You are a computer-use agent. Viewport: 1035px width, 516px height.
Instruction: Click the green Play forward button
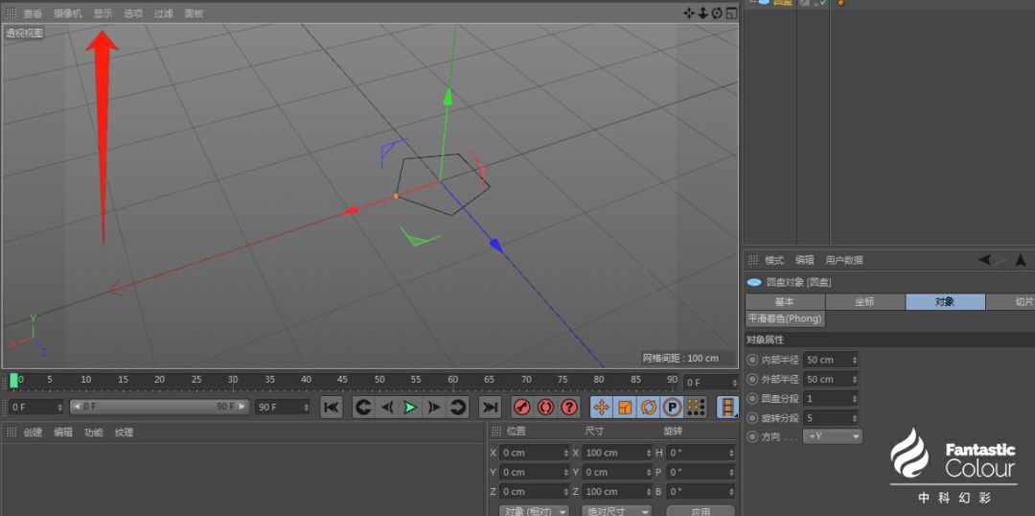410,408
